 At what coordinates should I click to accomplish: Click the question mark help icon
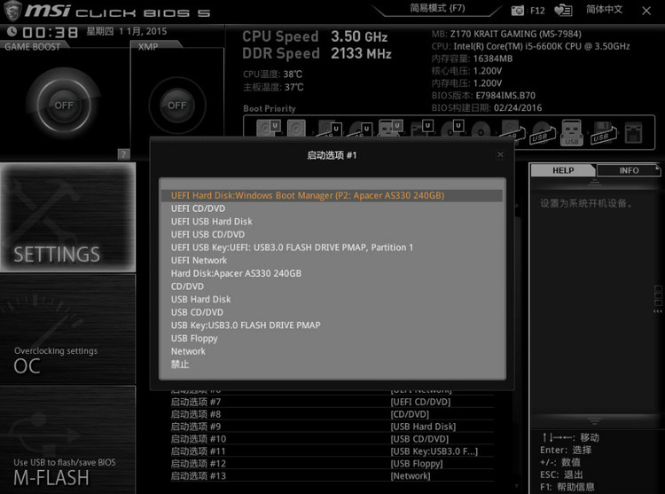pos(123,154)
